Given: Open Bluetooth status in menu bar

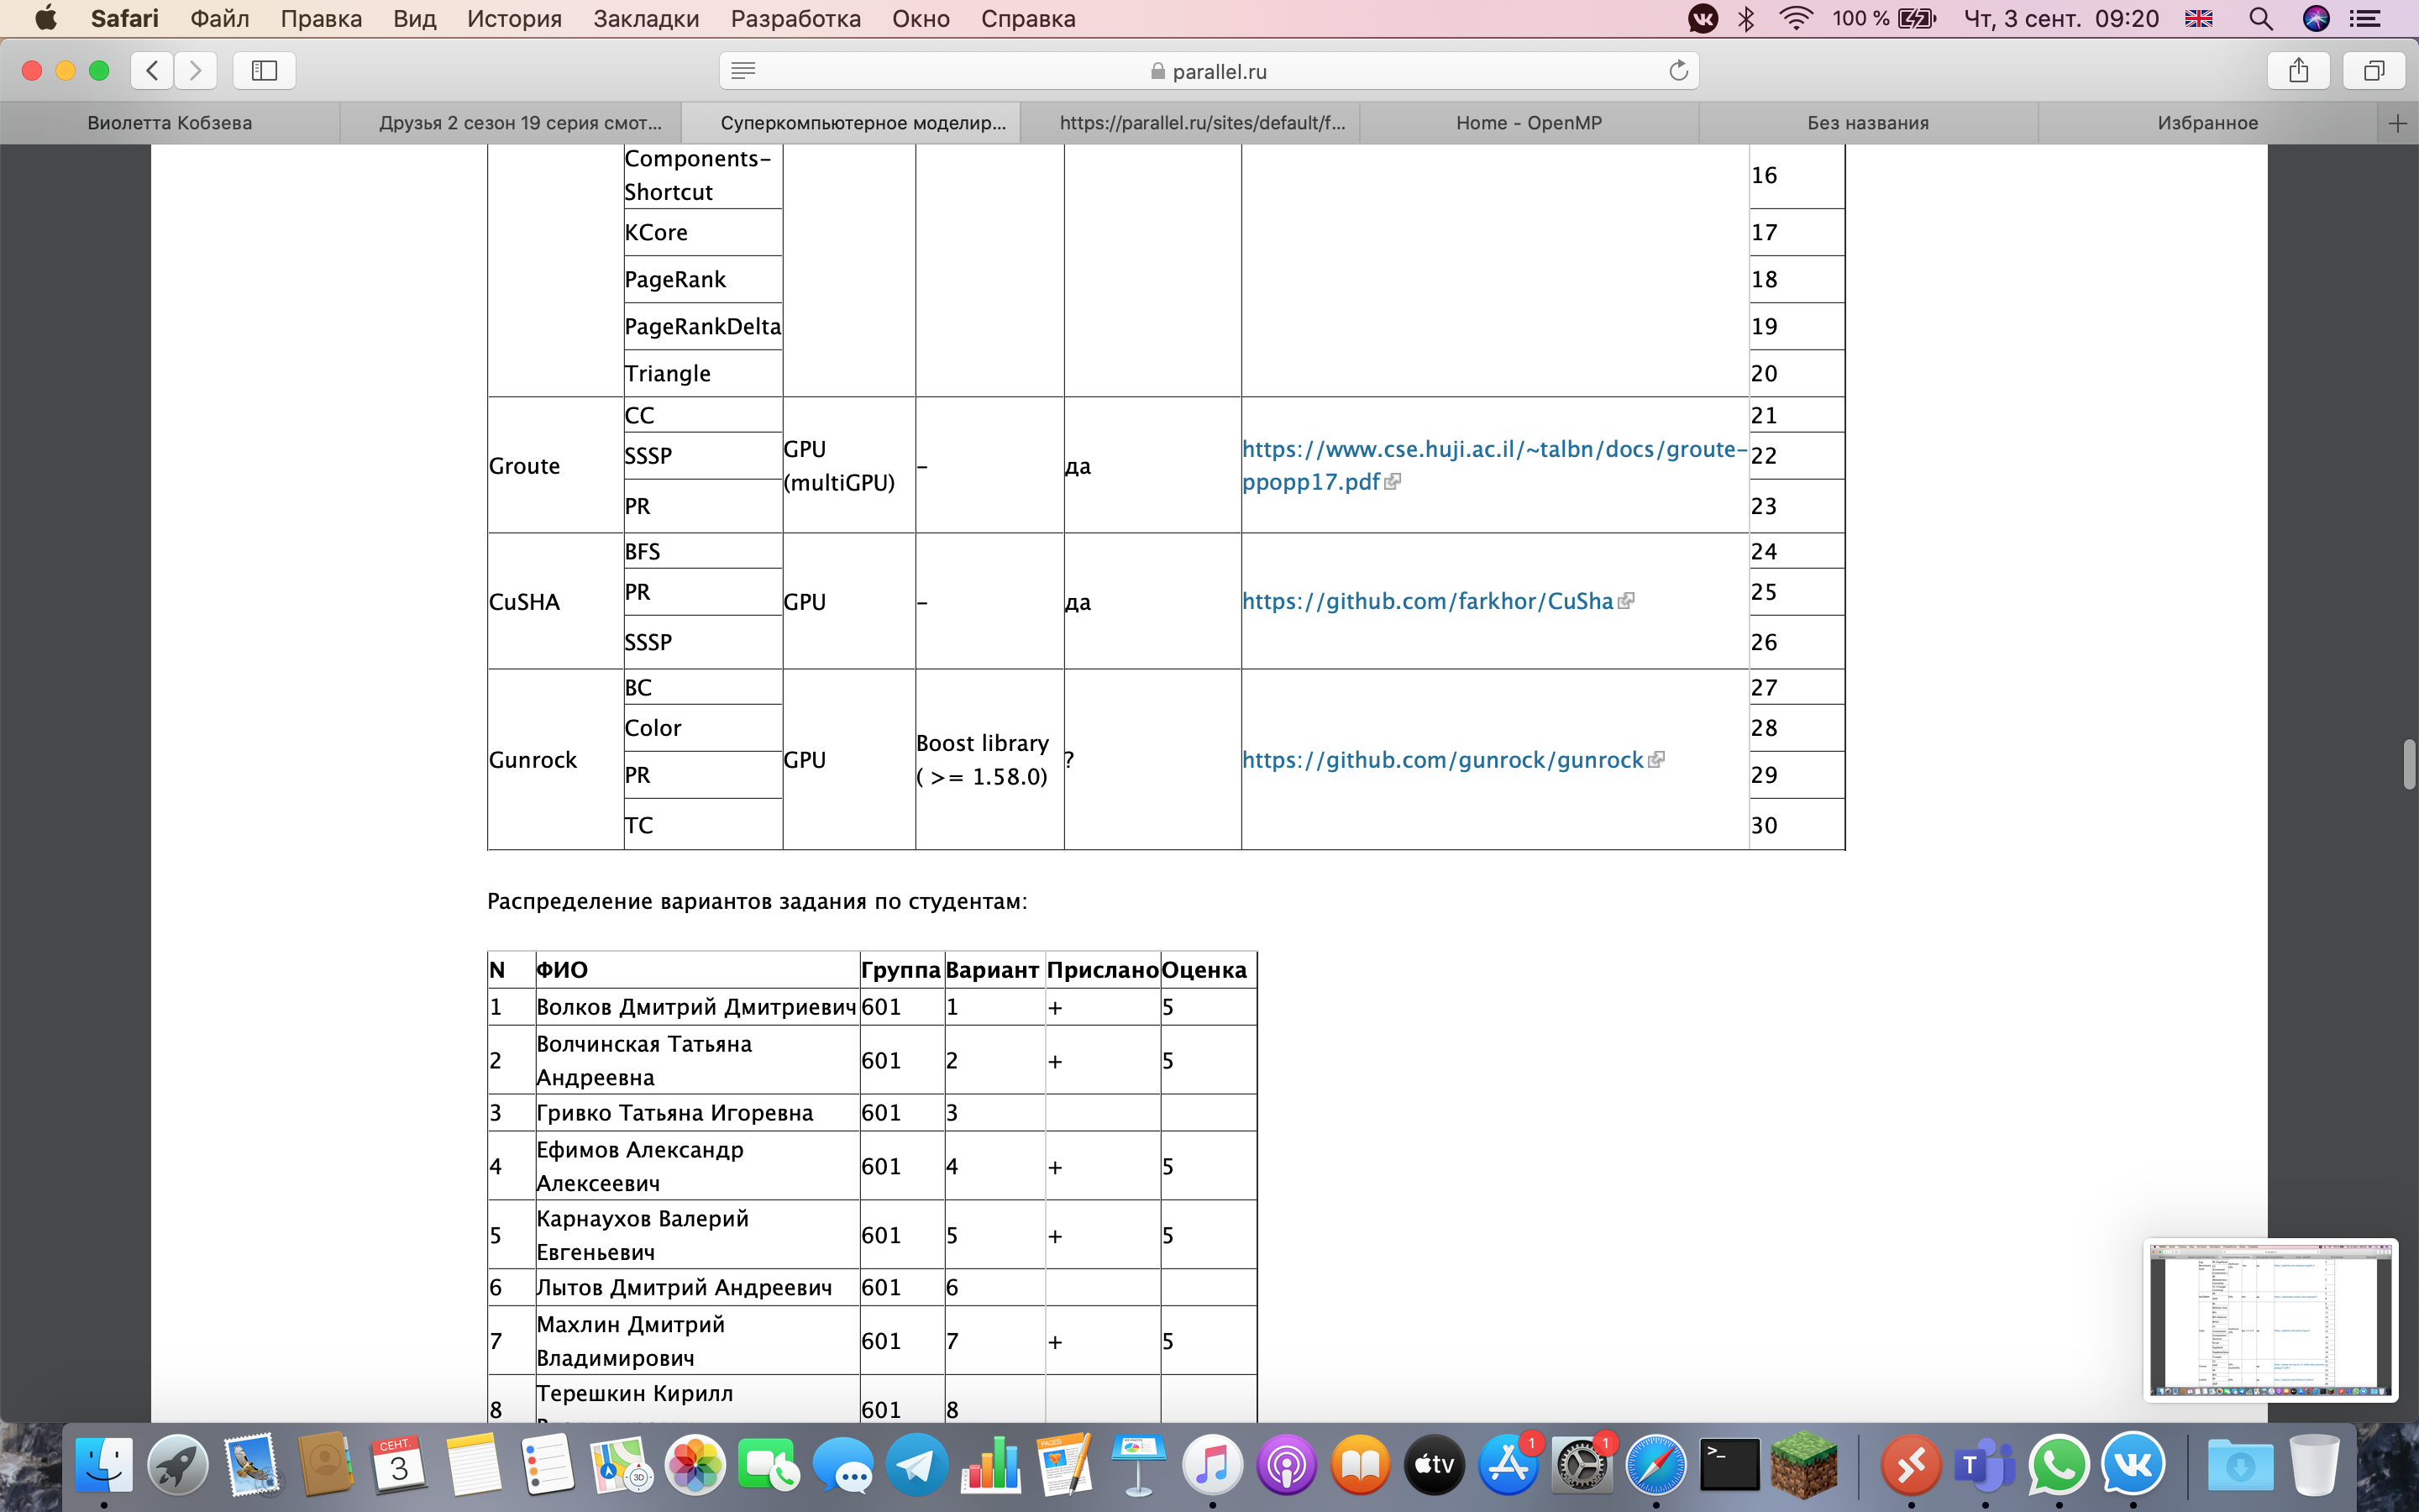Looking at the screenshot, I should point(1746,18).
